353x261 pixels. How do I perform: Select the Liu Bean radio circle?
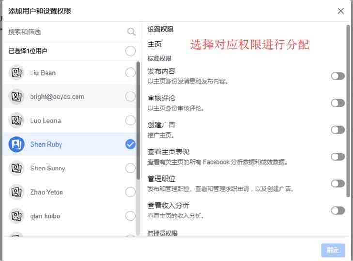(130, 73)
